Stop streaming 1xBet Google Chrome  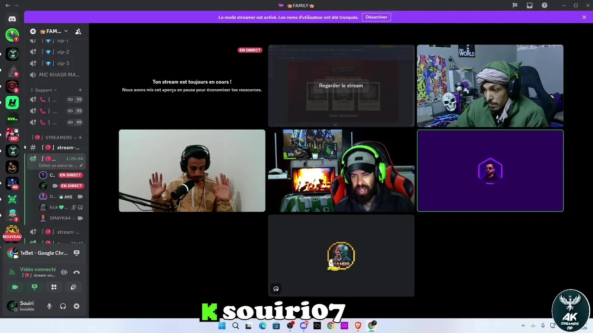tap(76, 253)
